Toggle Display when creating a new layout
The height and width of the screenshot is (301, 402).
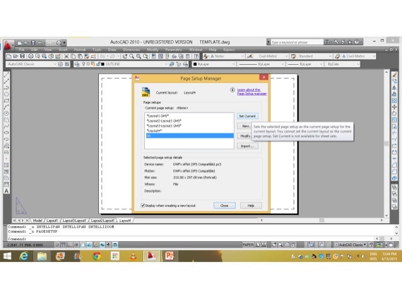[x=143, y=205]
